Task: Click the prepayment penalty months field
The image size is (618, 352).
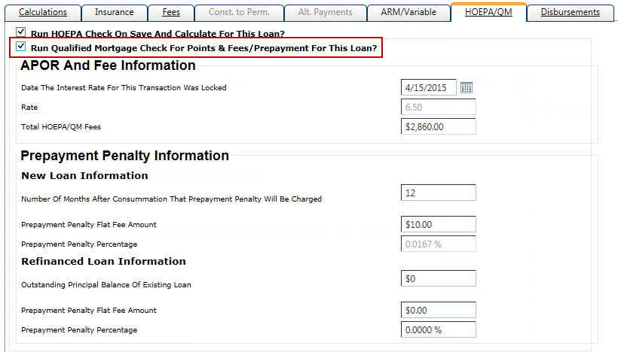Action: (x=439, y=193)
